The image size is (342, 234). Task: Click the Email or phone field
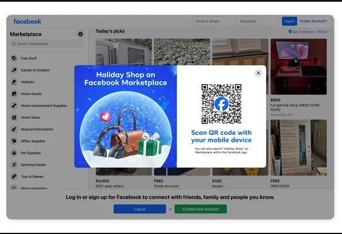(214, 21)
